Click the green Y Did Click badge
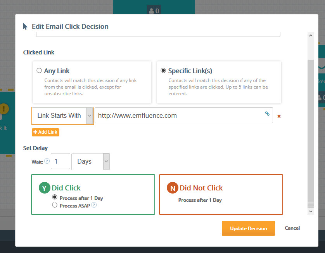325x253 pixels. coord(44,188)
